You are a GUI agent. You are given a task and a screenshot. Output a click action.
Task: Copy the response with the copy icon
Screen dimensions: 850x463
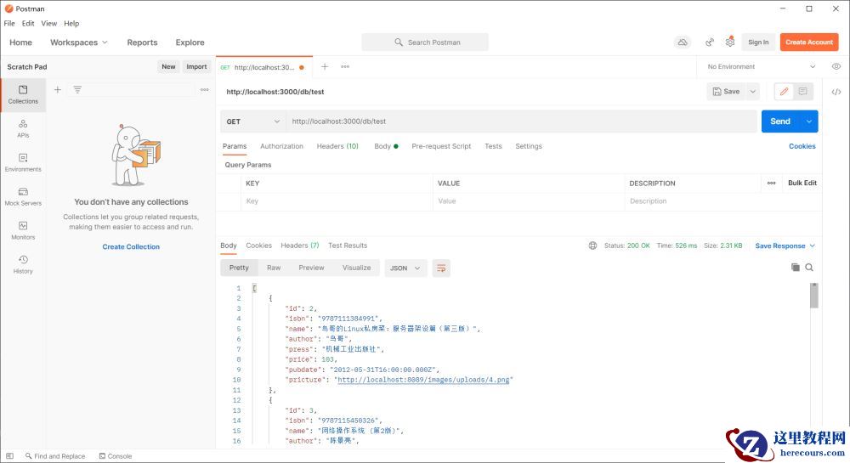pos(796,268)
